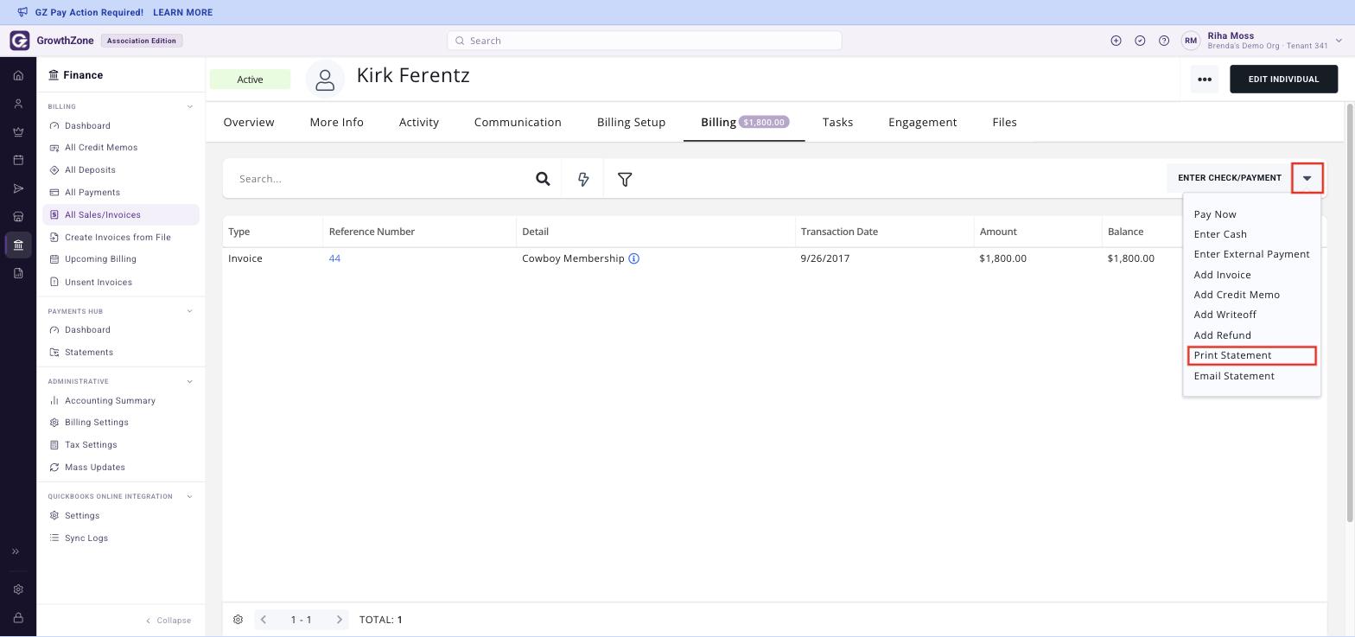The image size is (1355, 637).
Task: Collapse the Payments Hub sidebar section
Action: pyautogui.click(x=190, y=311)
